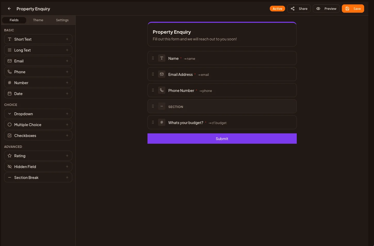Click hash icon on budget field
Image resolution: width=374 pixels, height=246 pixels.
[x=162, y=122]
